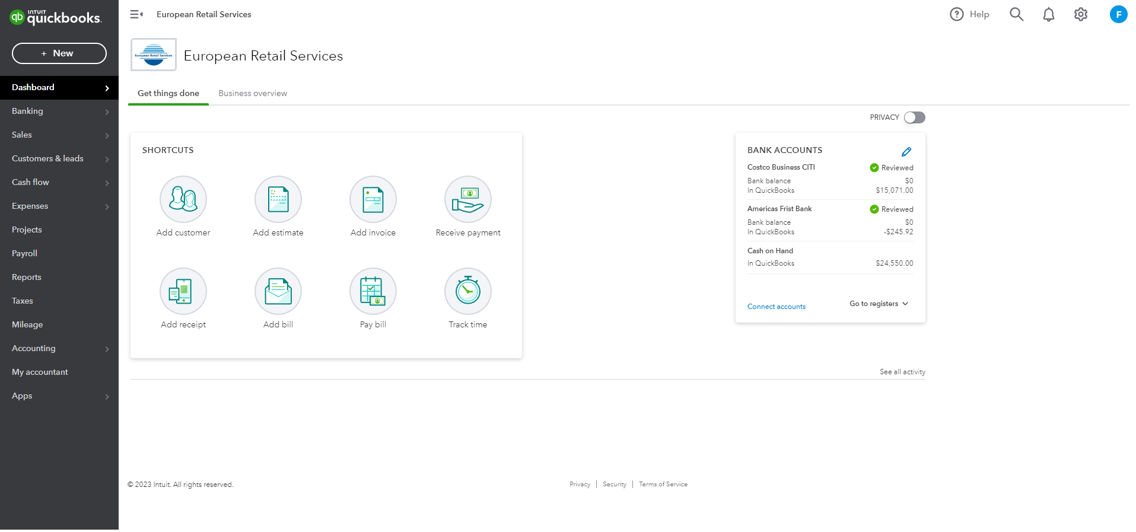This screenshot has width=1136, height=532.
Task: Select the Costco Business CITI account
Action: 781,167
